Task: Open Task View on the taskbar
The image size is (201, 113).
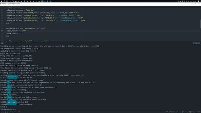Action: click(7, 1)
